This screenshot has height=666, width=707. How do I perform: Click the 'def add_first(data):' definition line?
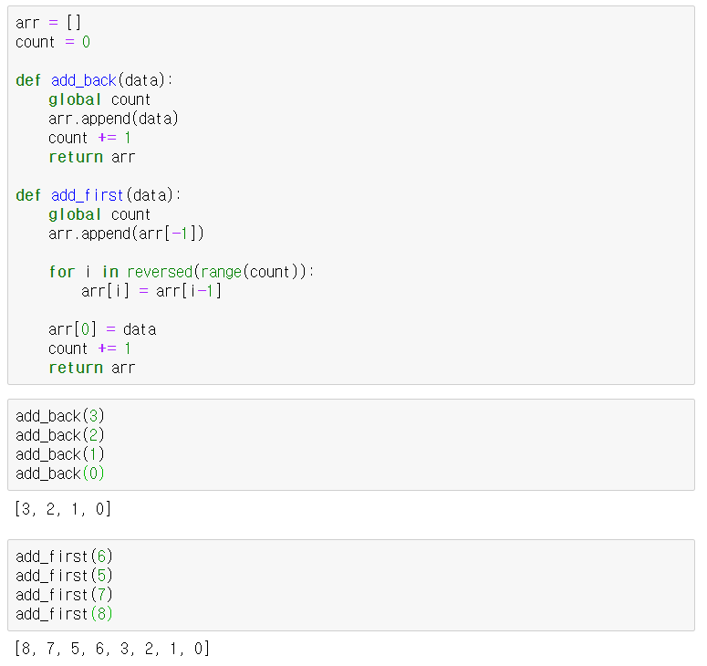[x=98, y=195]
